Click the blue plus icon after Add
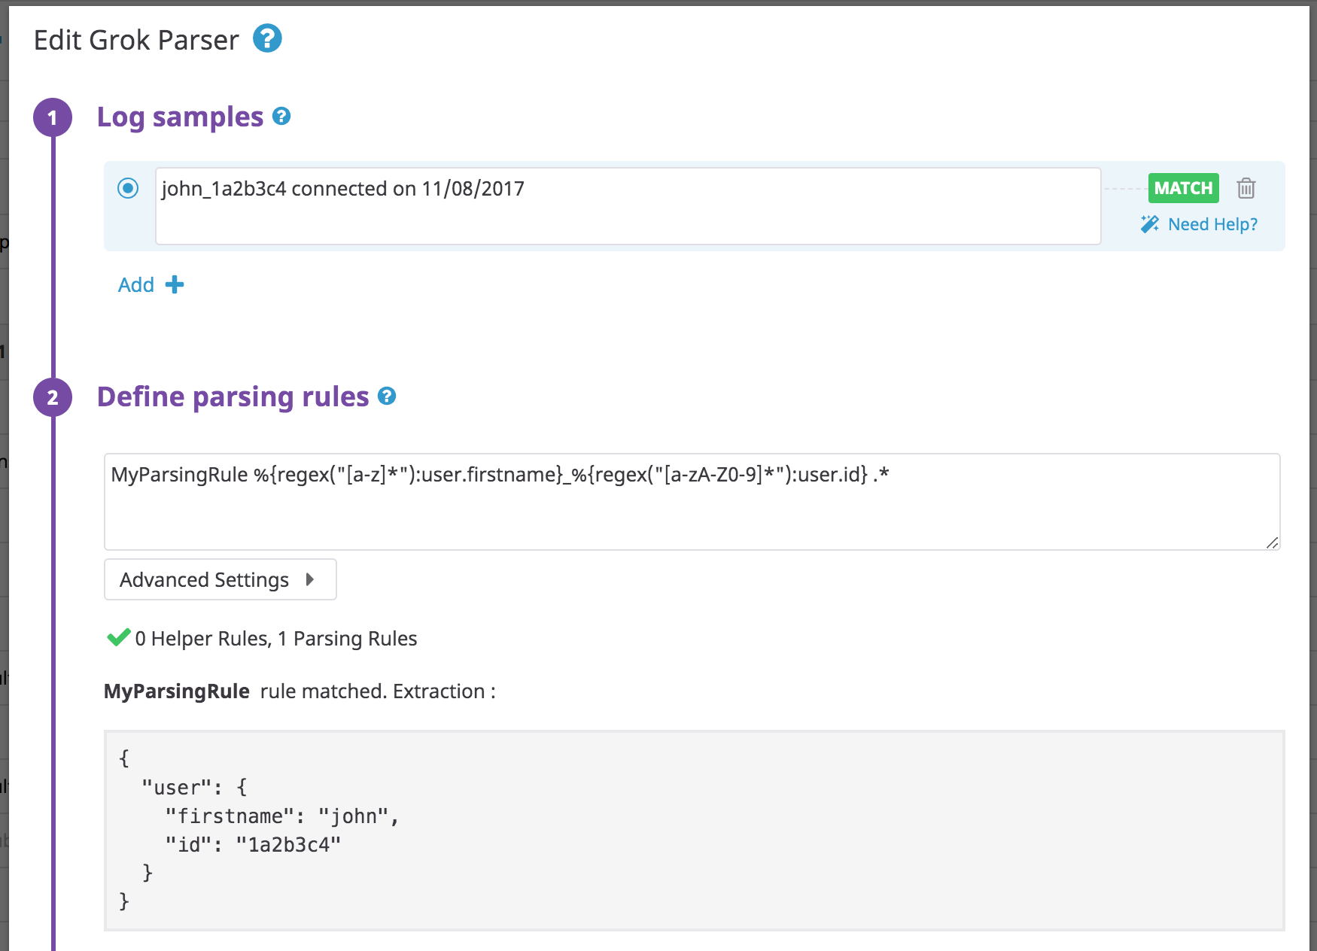Image resolution: width=1317 pixels, height=951 pixels. 175,285
